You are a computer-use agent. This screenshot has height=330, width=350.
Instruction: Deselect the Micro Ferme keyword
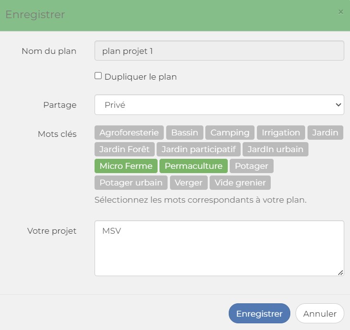click(126, 166)
